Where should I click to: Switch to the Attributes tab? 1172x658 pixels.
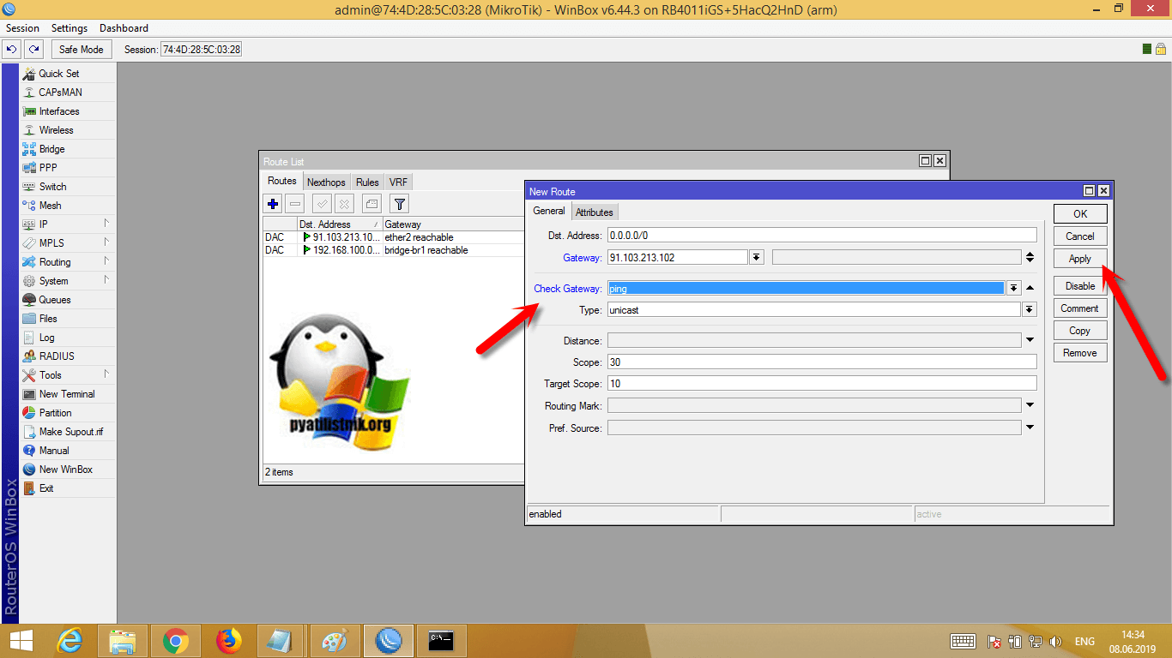594,212
